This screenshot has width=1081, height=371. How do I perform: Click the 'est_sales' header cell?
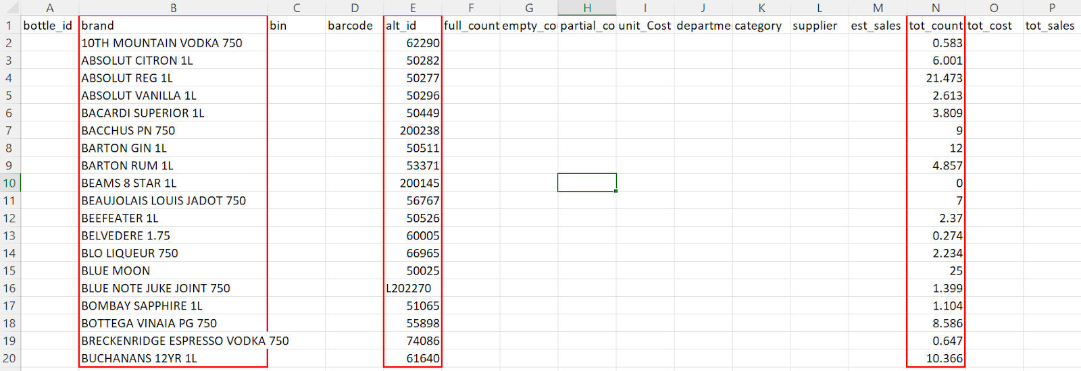click(878, 25)
